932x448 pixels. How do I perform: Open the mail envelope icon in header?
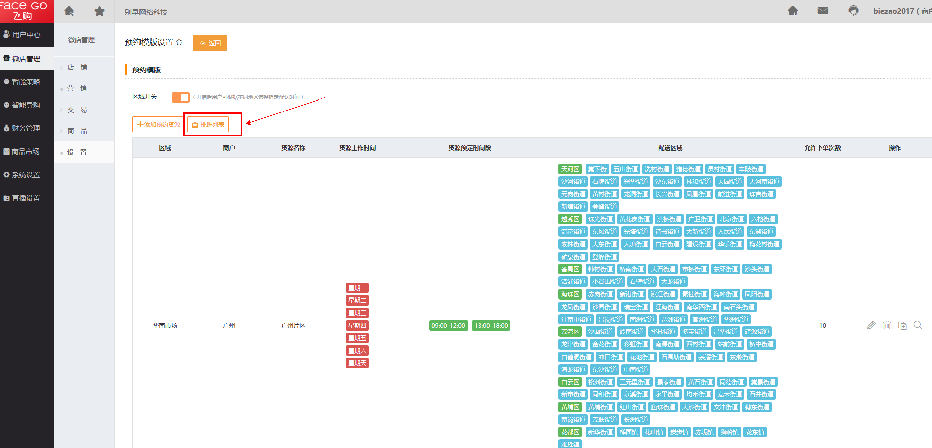(823, 11)
